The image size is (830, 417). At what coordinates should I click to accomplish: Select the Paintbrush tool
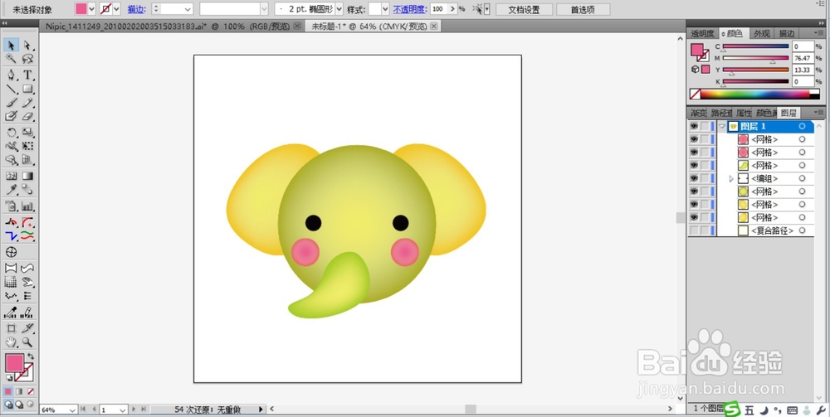tap(11, 103)
